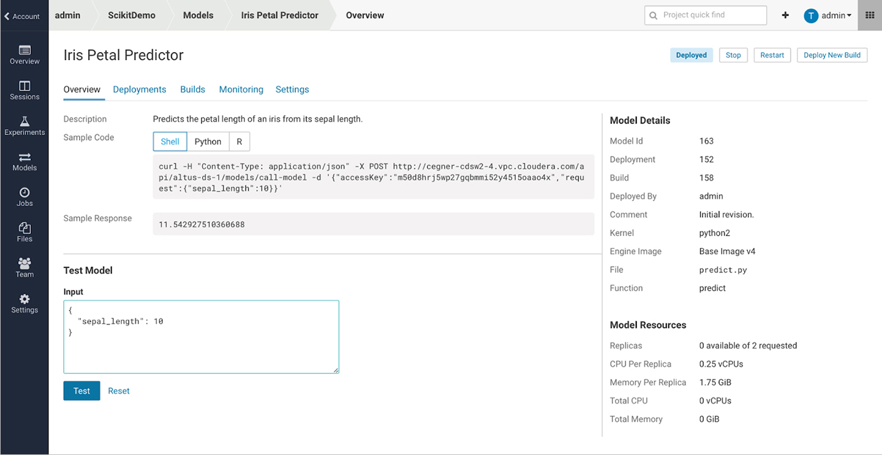Click the Model Id value 163
This screenshot has height=455, width=882.
[706, 141]
